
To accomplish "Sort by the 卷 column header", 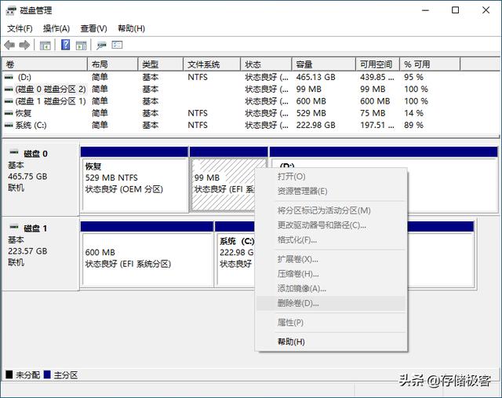I will 45,64.
